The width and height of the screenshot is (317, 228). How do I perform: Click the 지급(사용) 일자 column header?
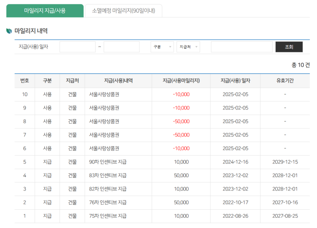pyautogui.click(x=236, y=81)
